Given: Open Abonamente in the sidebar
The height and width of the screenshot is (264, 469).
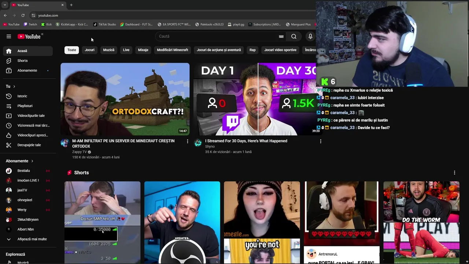Looking at the screenshot, I should click(28, 70).
